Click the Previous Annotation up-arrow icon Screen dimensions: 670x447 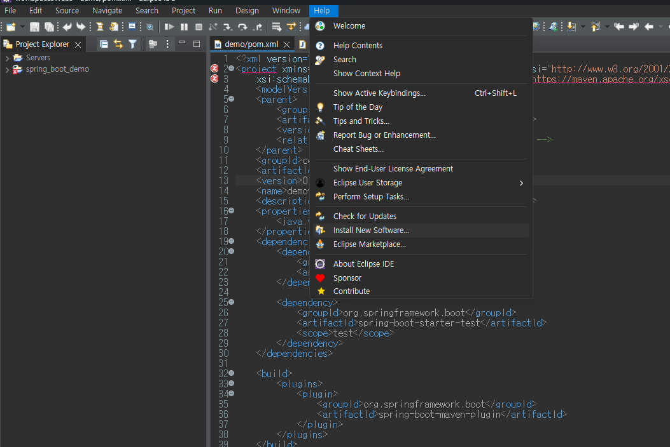pyautogui.click(x=595, y=27)
